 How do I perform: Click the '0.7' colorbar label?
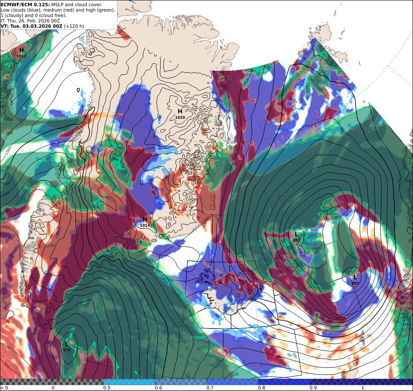tap(210, 388)
